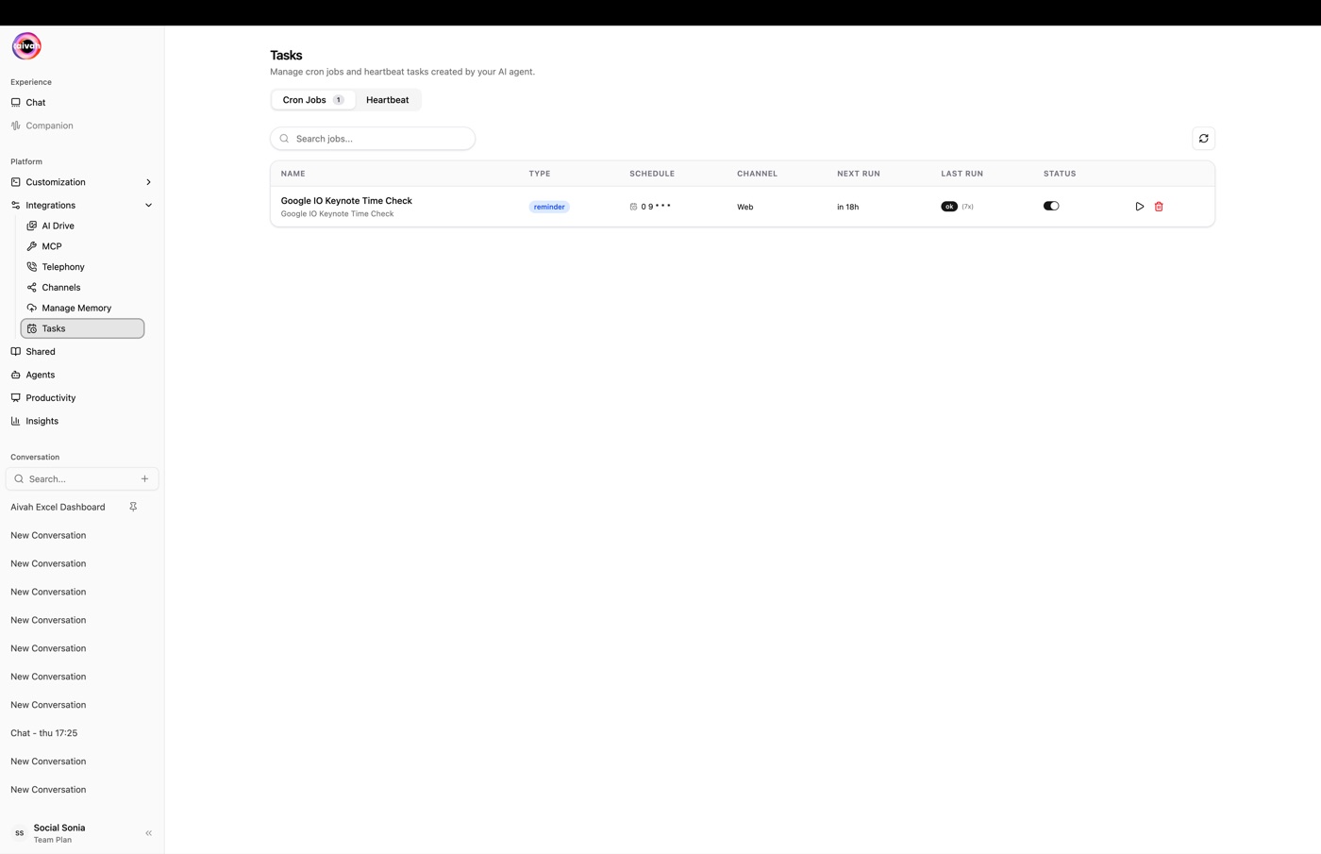
Task: Focus the Search jobs field
Action: 373,139
